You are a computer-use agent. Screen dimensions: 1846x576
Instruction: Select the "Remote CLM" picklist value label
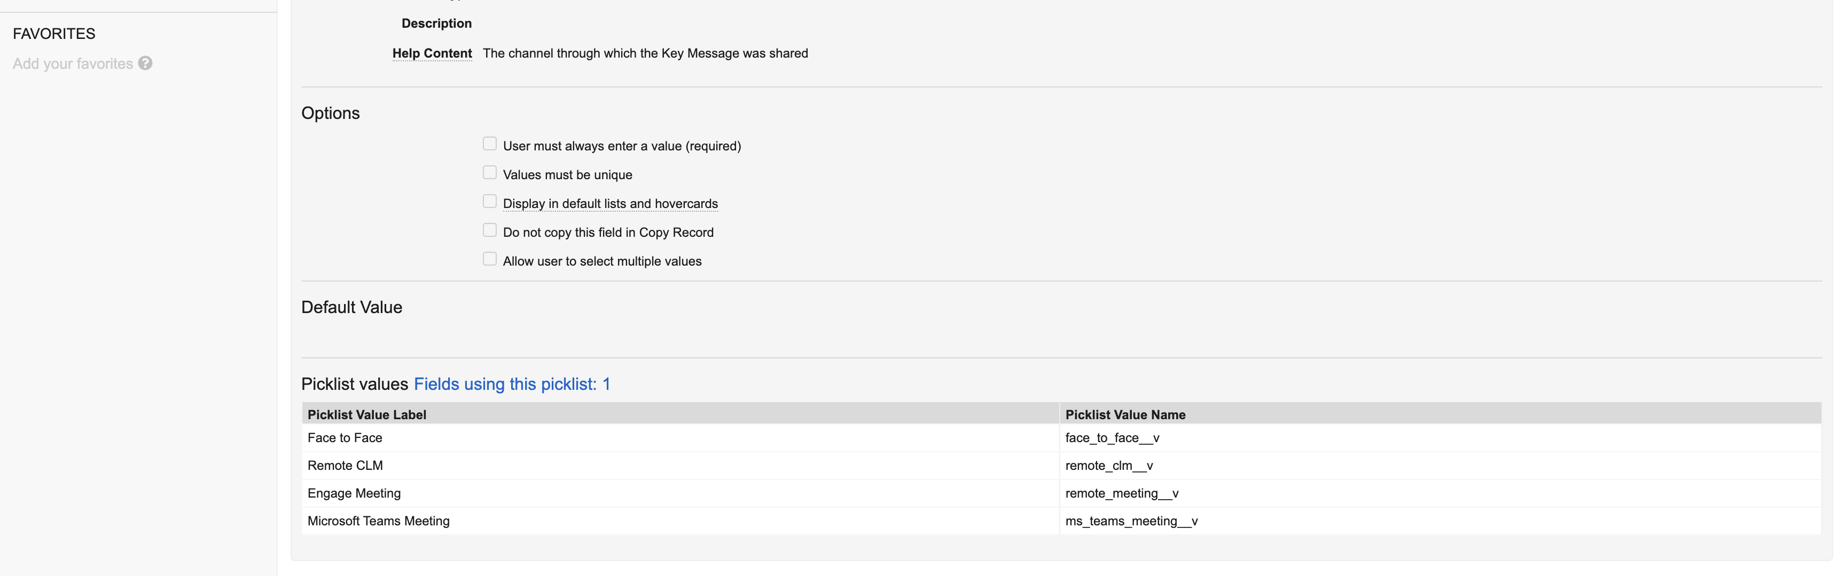[345, 466]
